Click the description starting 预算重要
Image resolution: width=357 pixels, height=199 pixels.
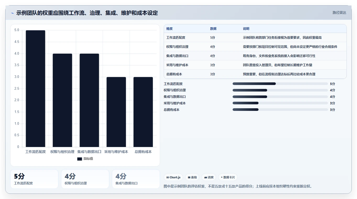tap(279, 74)
